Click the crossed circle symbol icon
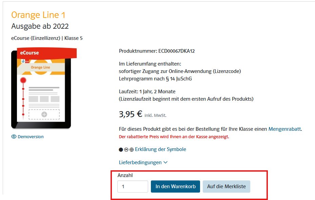Viewport: 315px width, 200px height. coord(126,150)
